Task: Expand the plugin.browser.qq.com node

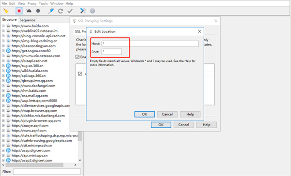Action: (x=3, y=121)
